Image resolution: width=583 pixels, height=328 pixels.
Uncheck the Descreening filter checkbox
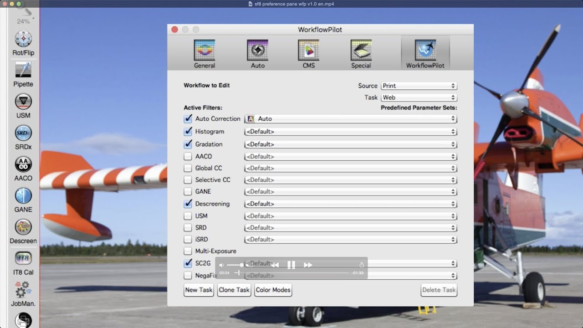tap(188, 204)
